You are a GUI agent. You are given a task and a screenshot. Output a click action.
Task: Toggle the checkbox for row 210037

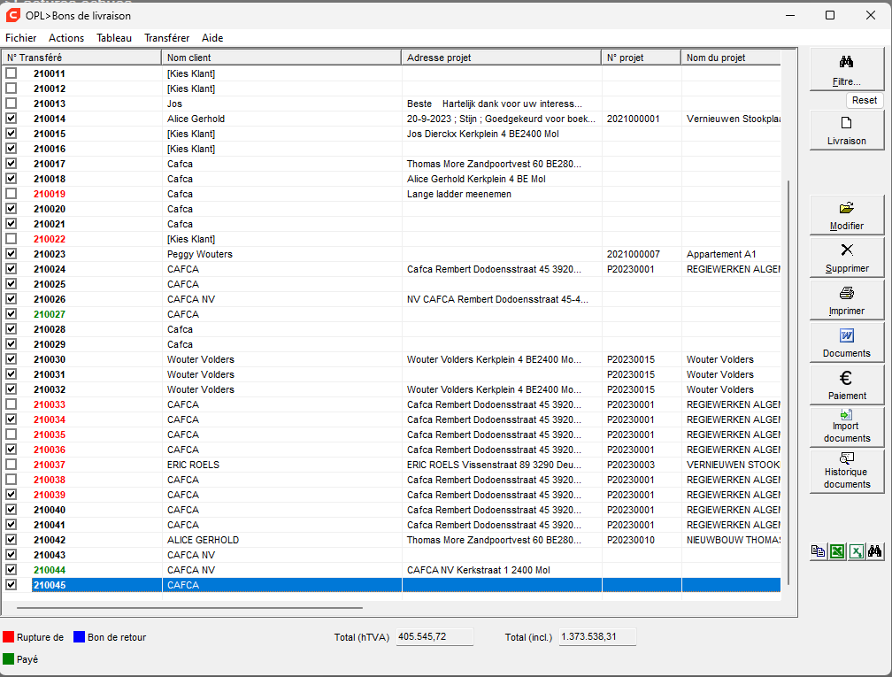click(x=12, y=465)
